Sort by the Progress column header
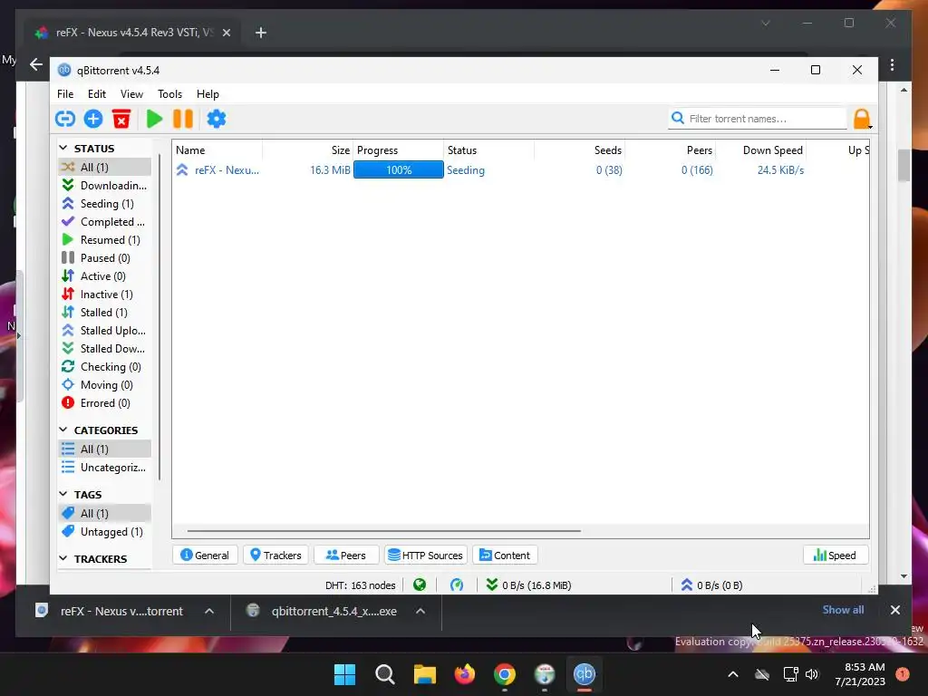Viewport: 928px width, 696px height. click(x=399, y=150)
